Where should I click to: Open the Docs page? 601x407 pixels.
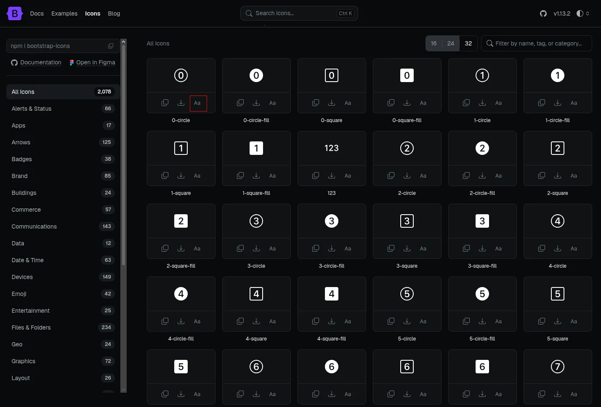pyautogui.click(x=37, y=13)
